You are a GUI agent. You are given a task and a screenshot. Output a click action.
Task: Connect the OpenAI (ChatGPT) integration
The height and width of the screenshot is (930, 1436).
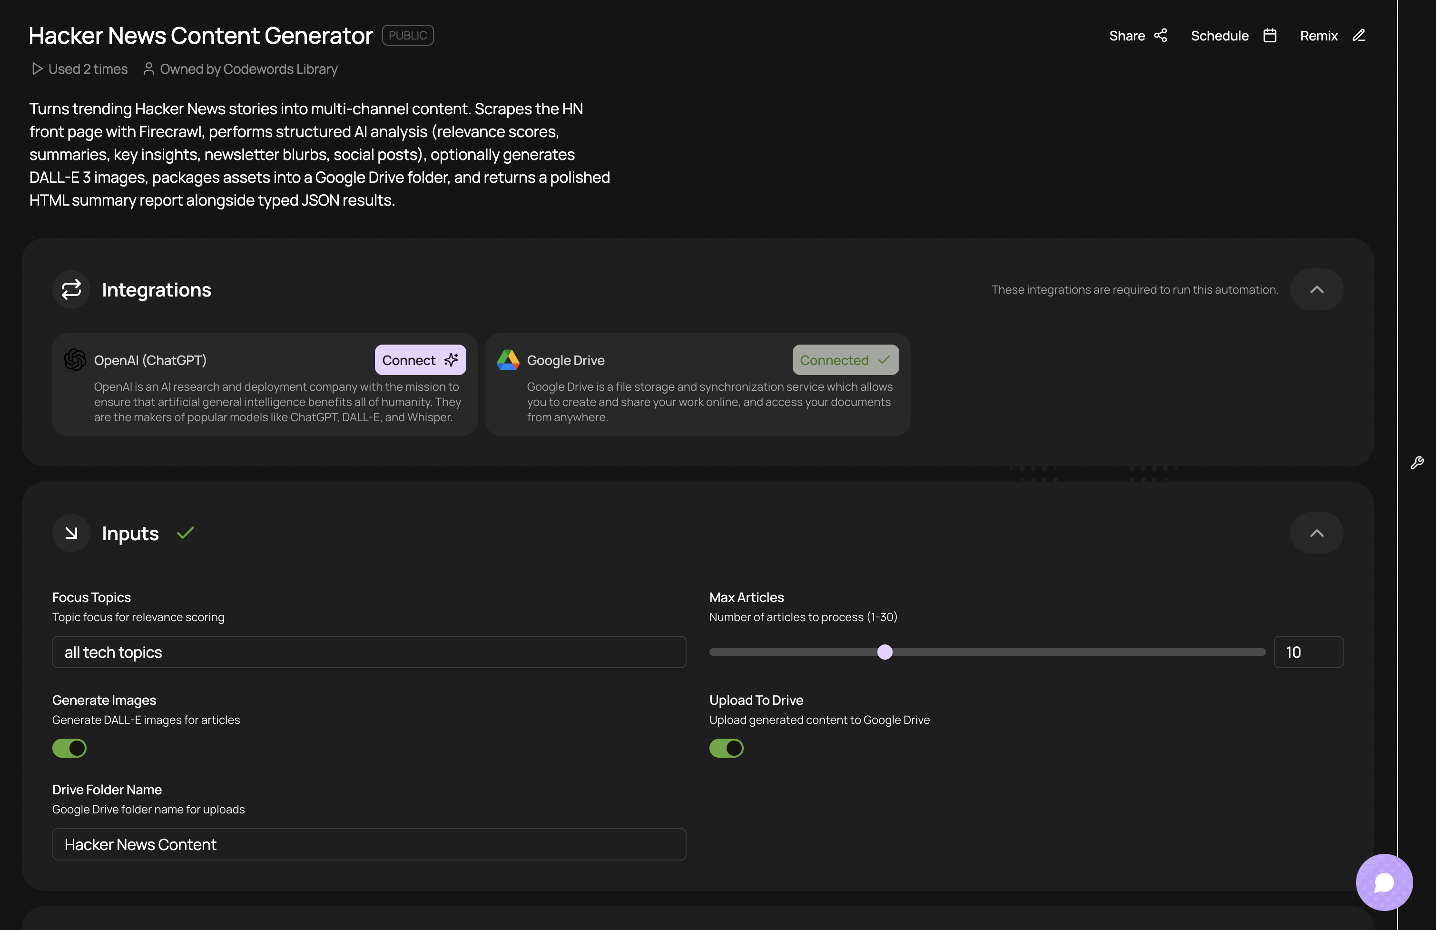tap(420, 360)
